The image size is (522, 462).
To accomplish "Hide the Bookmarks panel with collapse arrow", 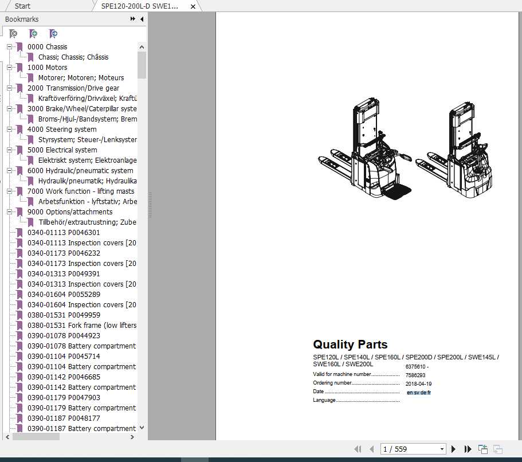I will pos(142,19).
